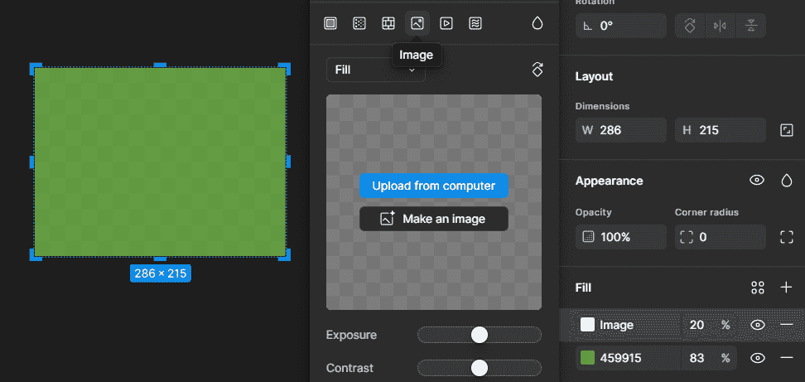Click the rotate 90 degrees icon

690,26
